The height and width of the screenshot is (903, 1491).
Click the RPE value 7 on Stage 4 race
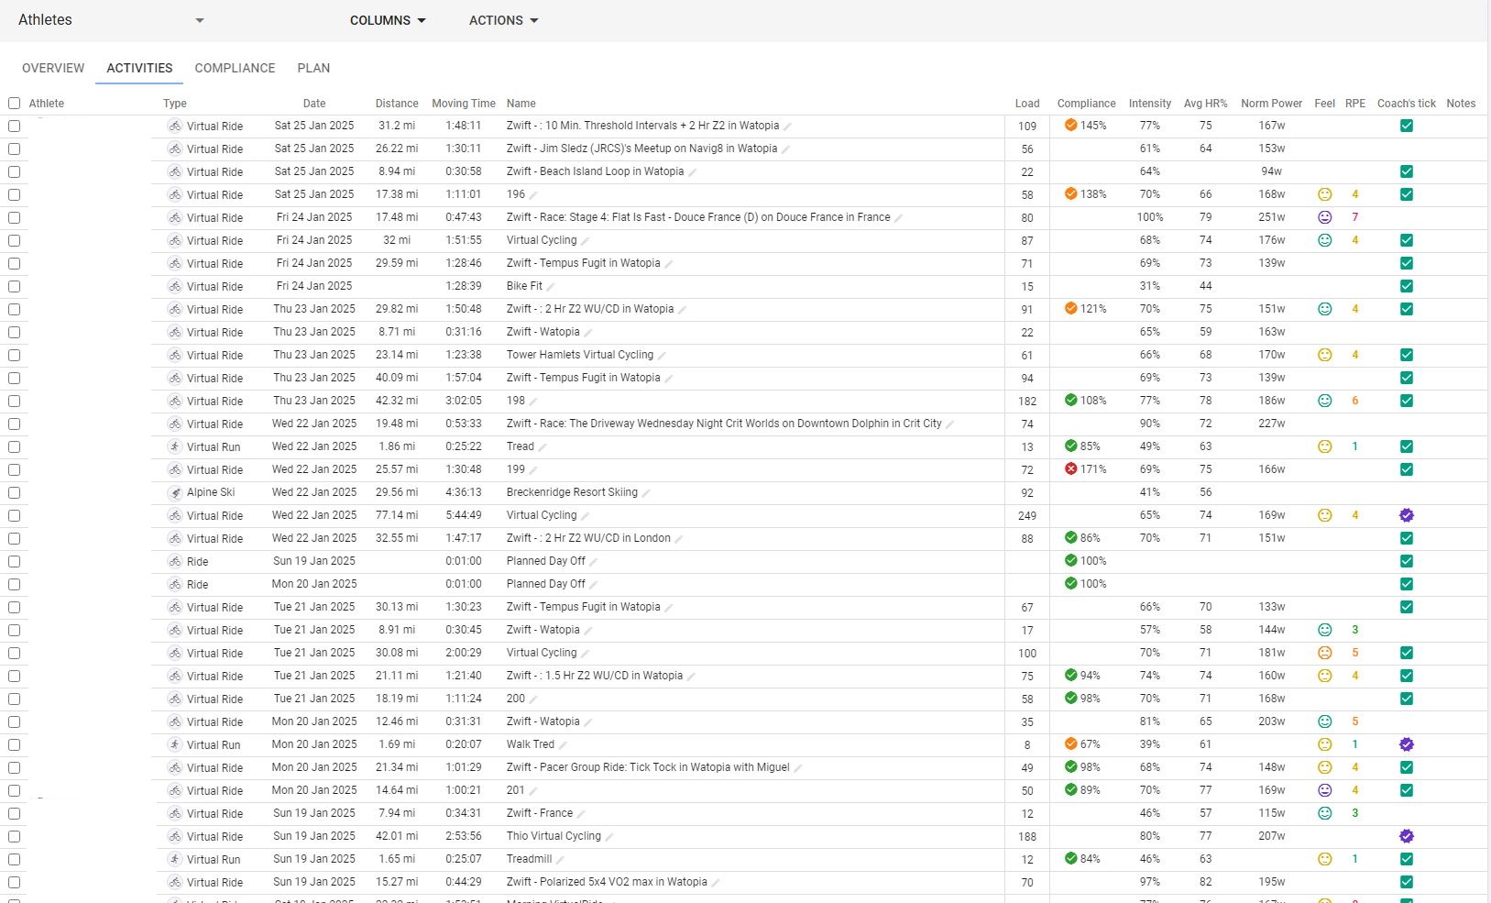1354,217
